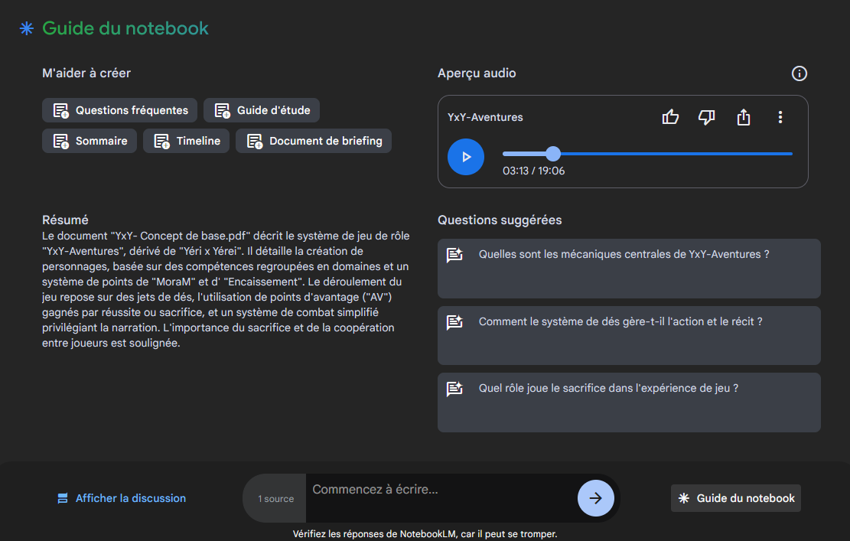Click the summary paragraph about YxY-Aventures
Image resolution: width=850 pixels, height=541 pixels.
[x=226, y=289]
